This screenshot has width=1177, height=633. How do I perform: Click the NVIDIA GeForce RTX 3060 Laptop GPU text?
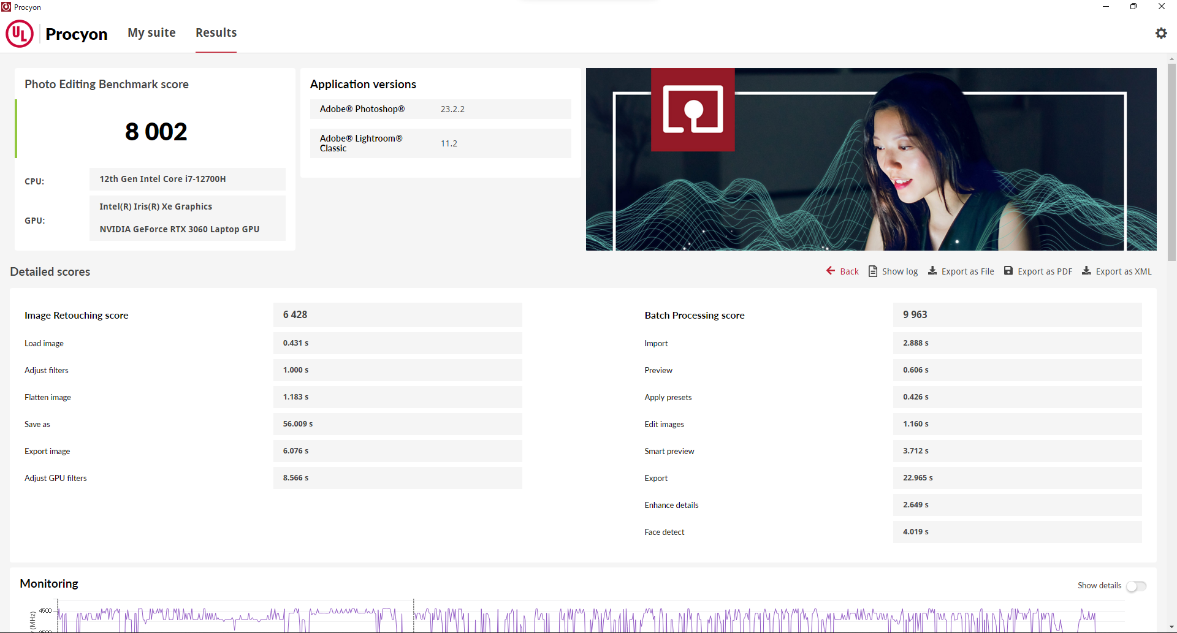(180, 229)
